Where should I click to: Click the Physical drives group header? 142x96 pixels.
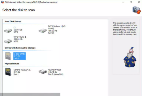point(12,64)
